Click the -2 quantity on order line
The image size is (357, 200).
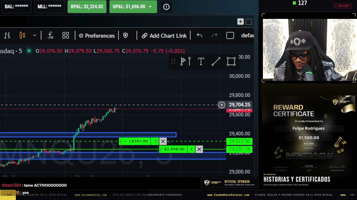[155, 141]
